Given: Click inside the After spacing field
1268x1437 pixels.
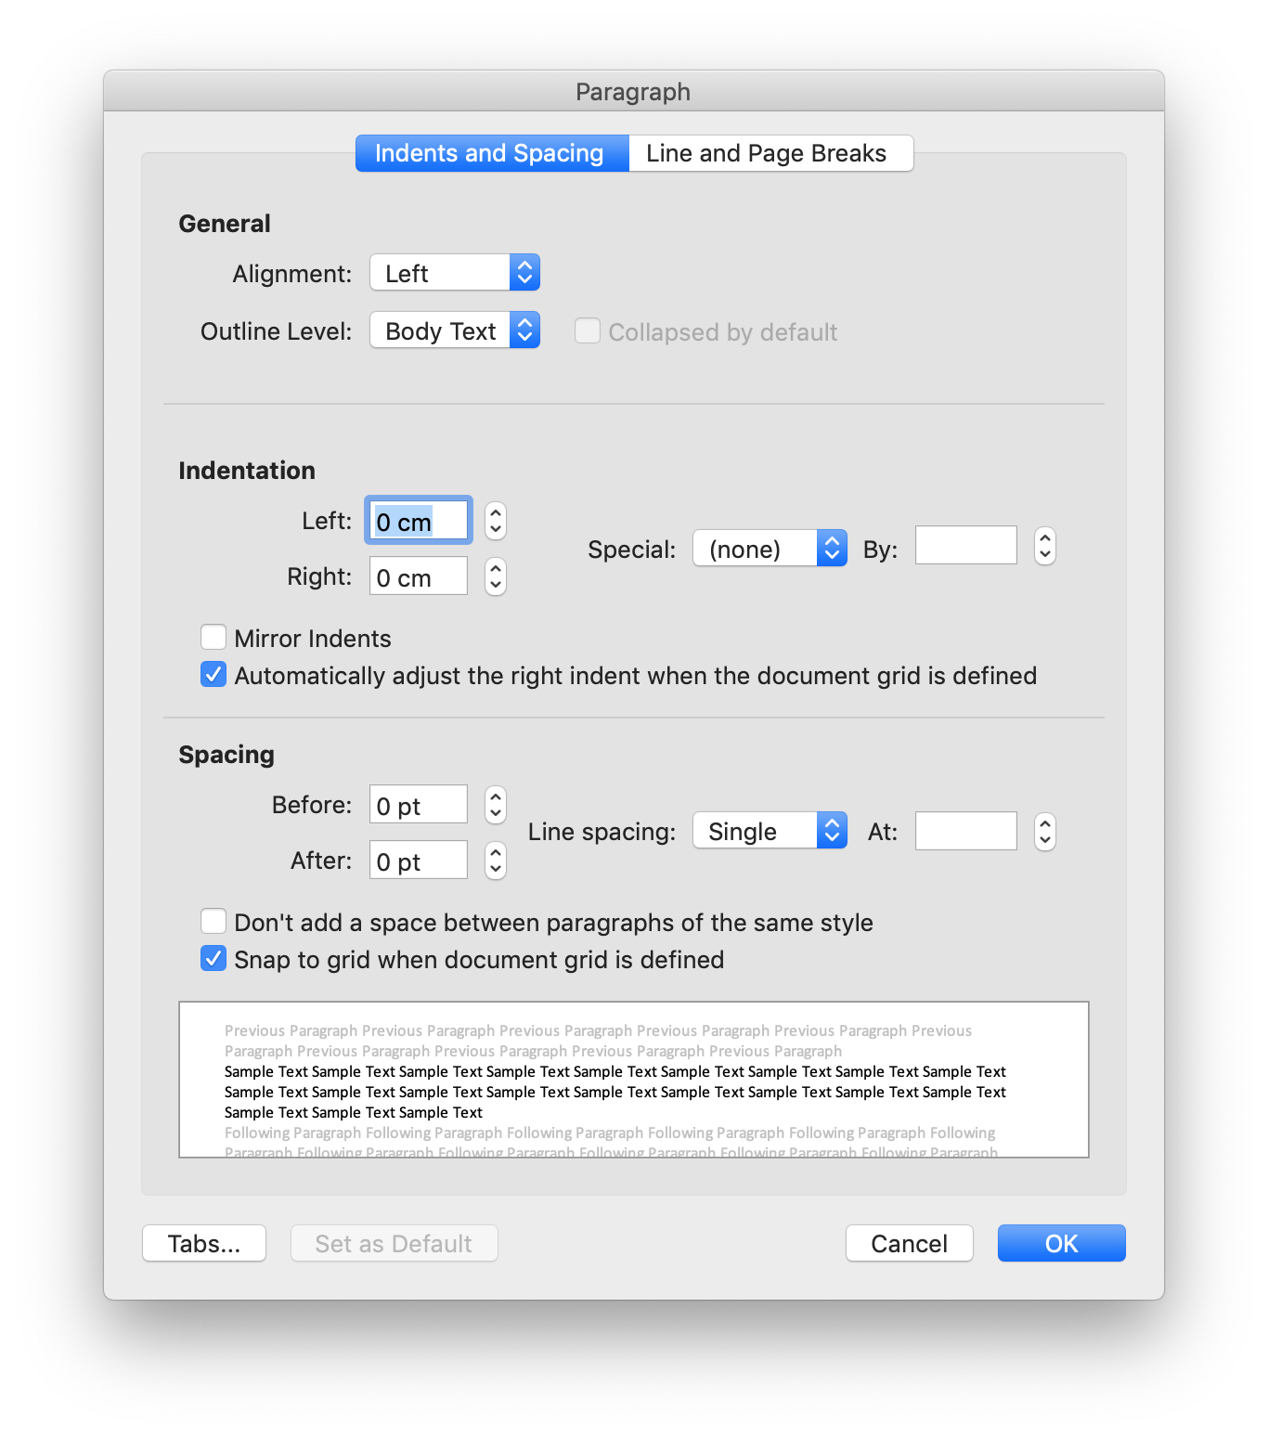Looking at the screenshot, I should 418,860.
